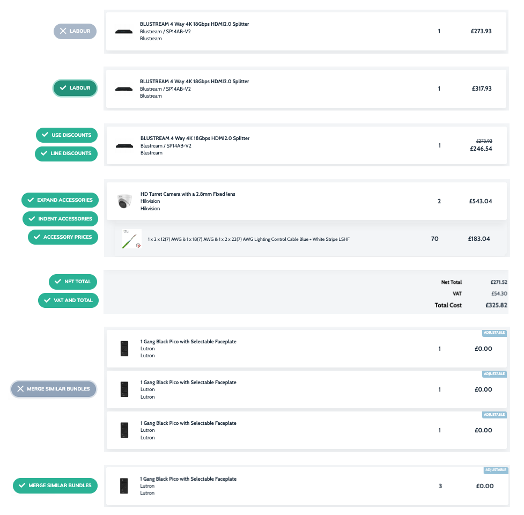The image size is (524, 515).
Task: Click the Adjustable badge on merged Pico row
Action: tap(495, 470)
